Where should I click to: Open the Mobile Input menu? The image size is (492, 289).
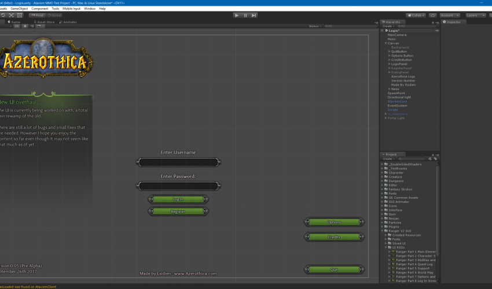tap(72, 9)
